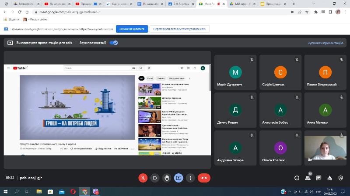Image resolution: width=350 pixels, height=196 pixels.
Task: Click 'Зупинити презентацію' link
Action: (325, 43)
